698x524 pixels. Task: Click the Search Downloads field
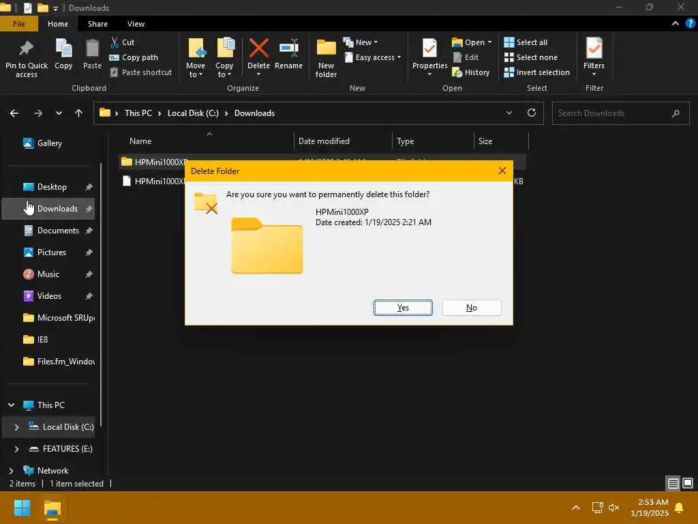pyautogui.click(x=620, y=113)
